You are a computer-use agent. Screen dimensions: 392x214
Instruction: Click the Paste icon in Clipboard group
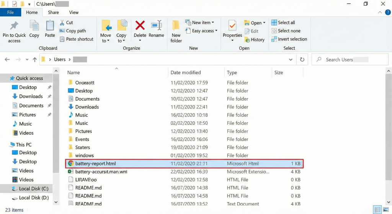[x=50, y=27]
